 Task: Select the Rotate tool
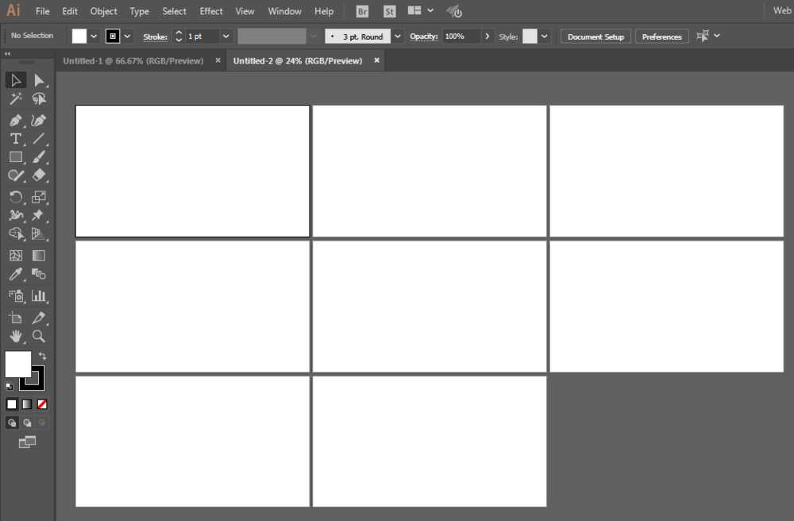click(15, 197)
